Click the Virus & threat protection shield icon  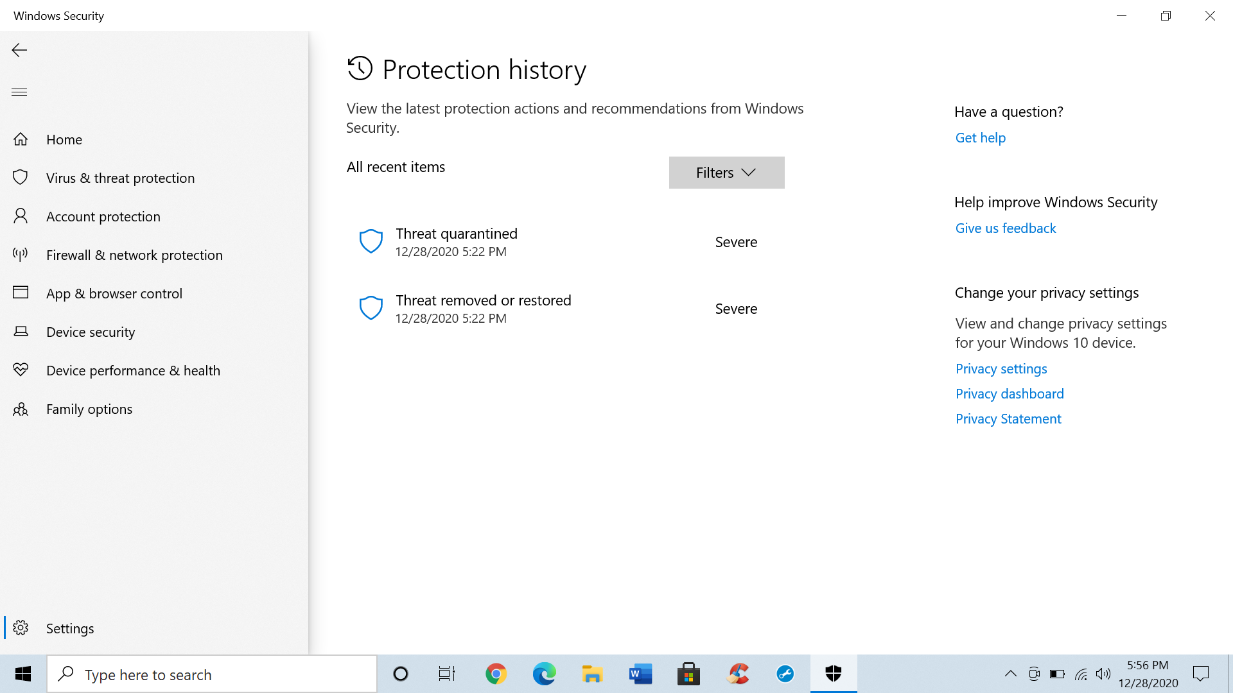point(21,178)
